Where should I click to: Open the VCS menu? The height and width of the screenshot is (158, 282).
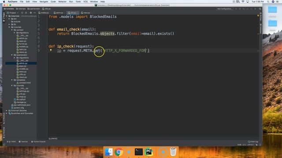click(85, 2)
